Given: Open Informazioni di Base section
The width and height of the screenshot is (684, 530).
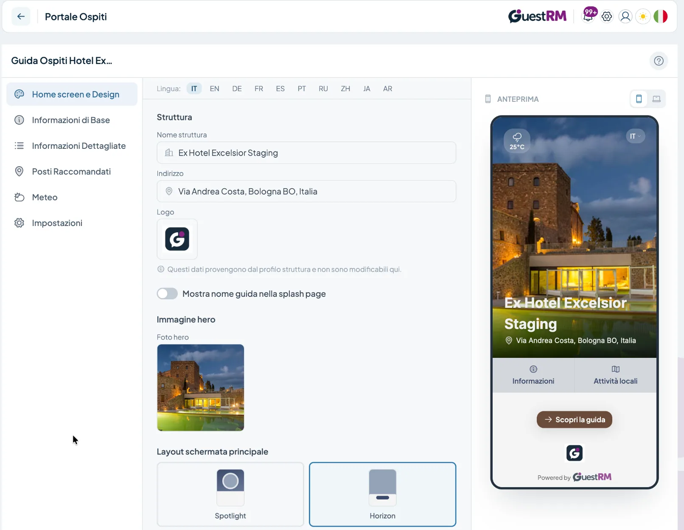Looking at the screenshot, I should click(72, 120).
